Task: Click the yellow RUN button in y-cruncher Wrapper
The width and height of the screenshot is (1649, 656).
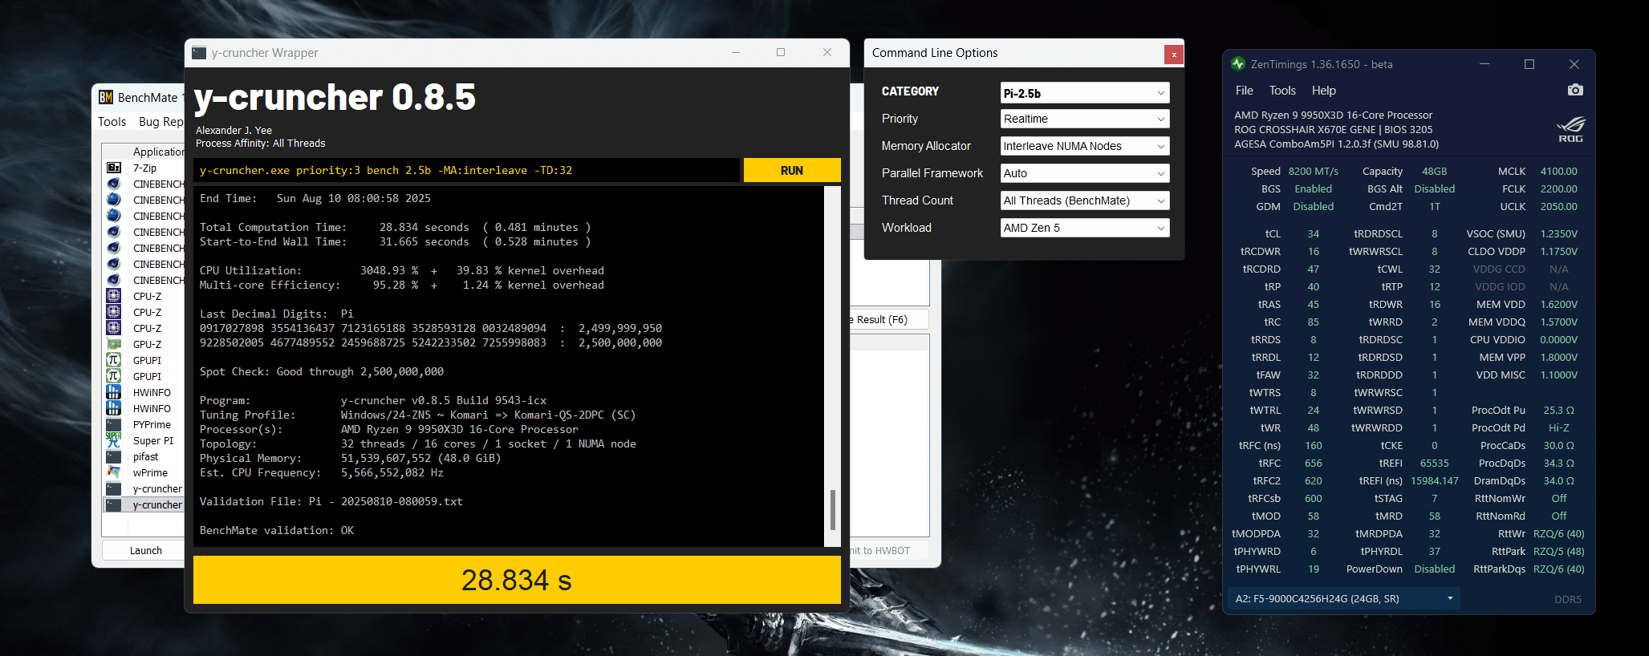Action: click(792, 170)
